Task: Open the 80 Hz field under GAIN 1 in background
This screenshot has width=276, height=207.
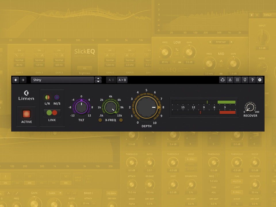Action: pyautogui.click(x=19, y=65)
